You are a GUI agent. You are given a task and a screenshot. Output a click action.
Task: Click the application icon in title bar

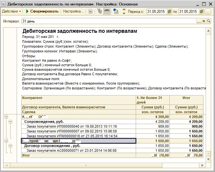click(4, 4)
